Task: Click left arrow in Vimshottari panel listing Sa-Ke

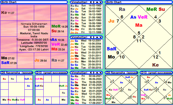Action: [91, 73]
